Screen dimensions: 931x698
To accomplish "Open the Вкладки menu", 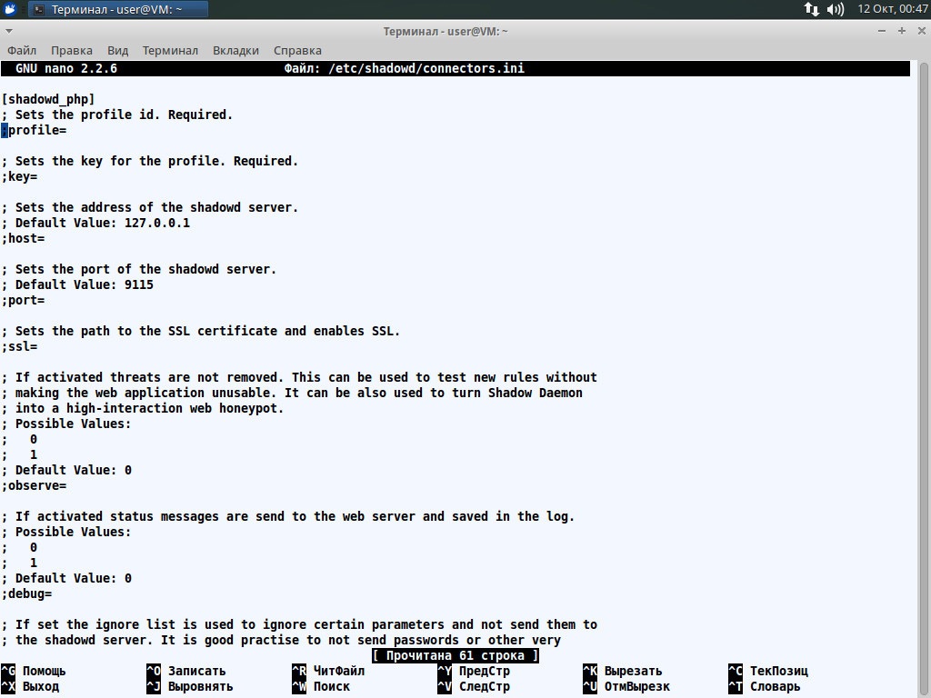I will (235, 51).
